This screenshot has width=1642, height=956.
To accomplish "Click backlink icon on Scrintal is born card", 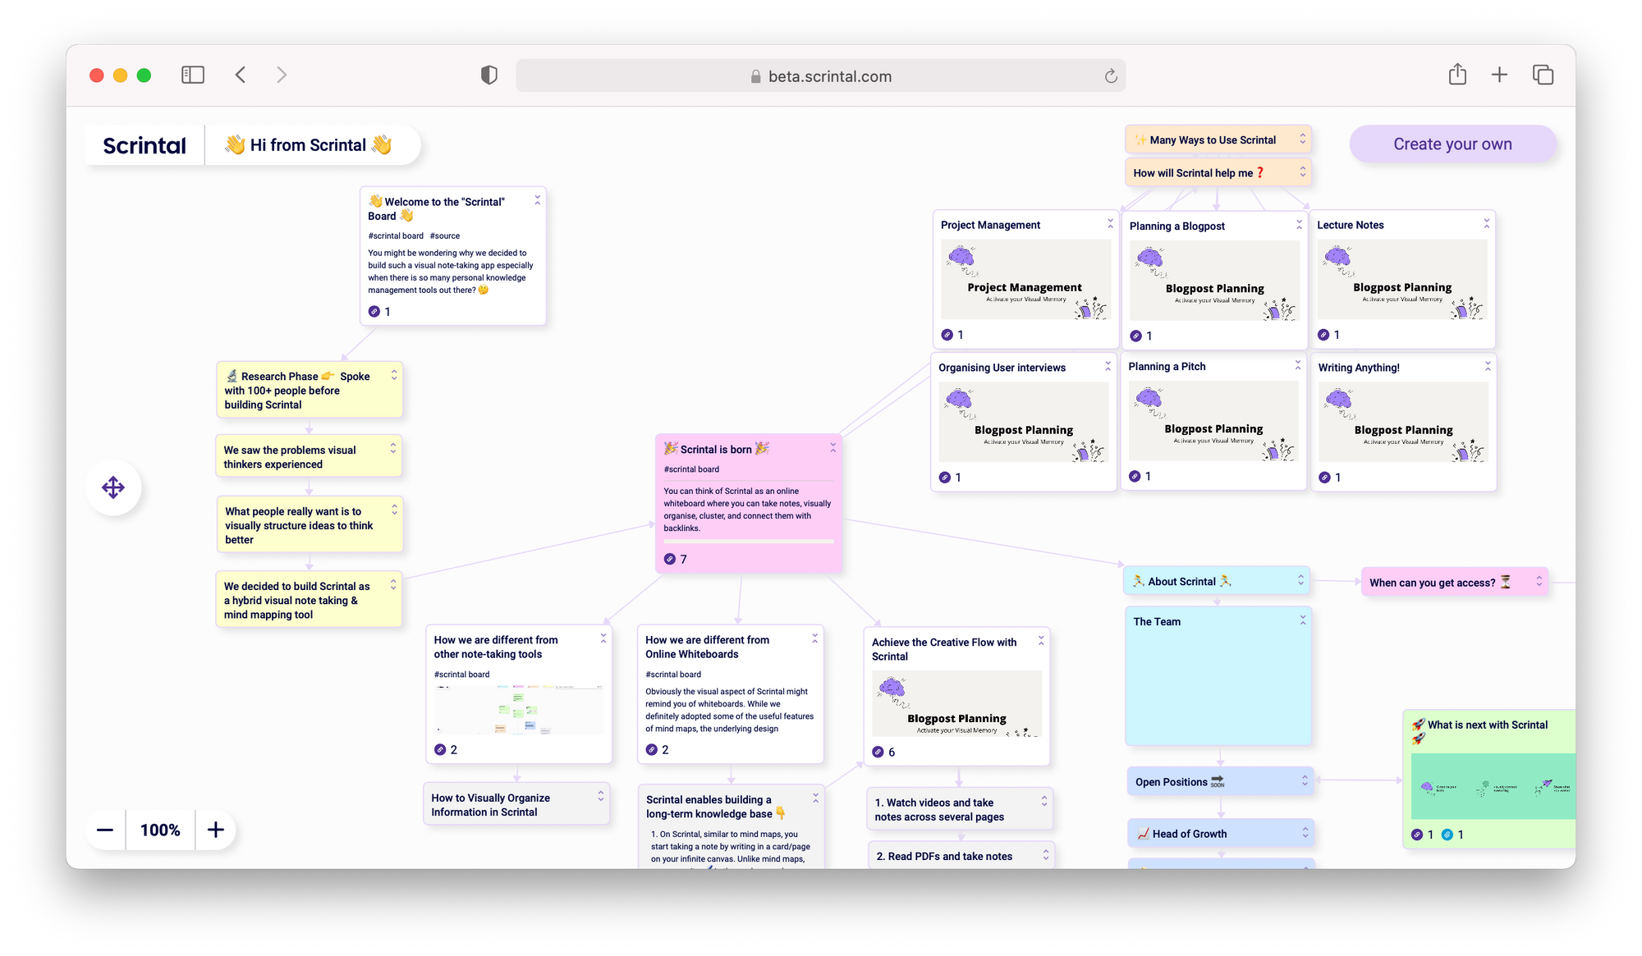I will (x=670, y=559).
